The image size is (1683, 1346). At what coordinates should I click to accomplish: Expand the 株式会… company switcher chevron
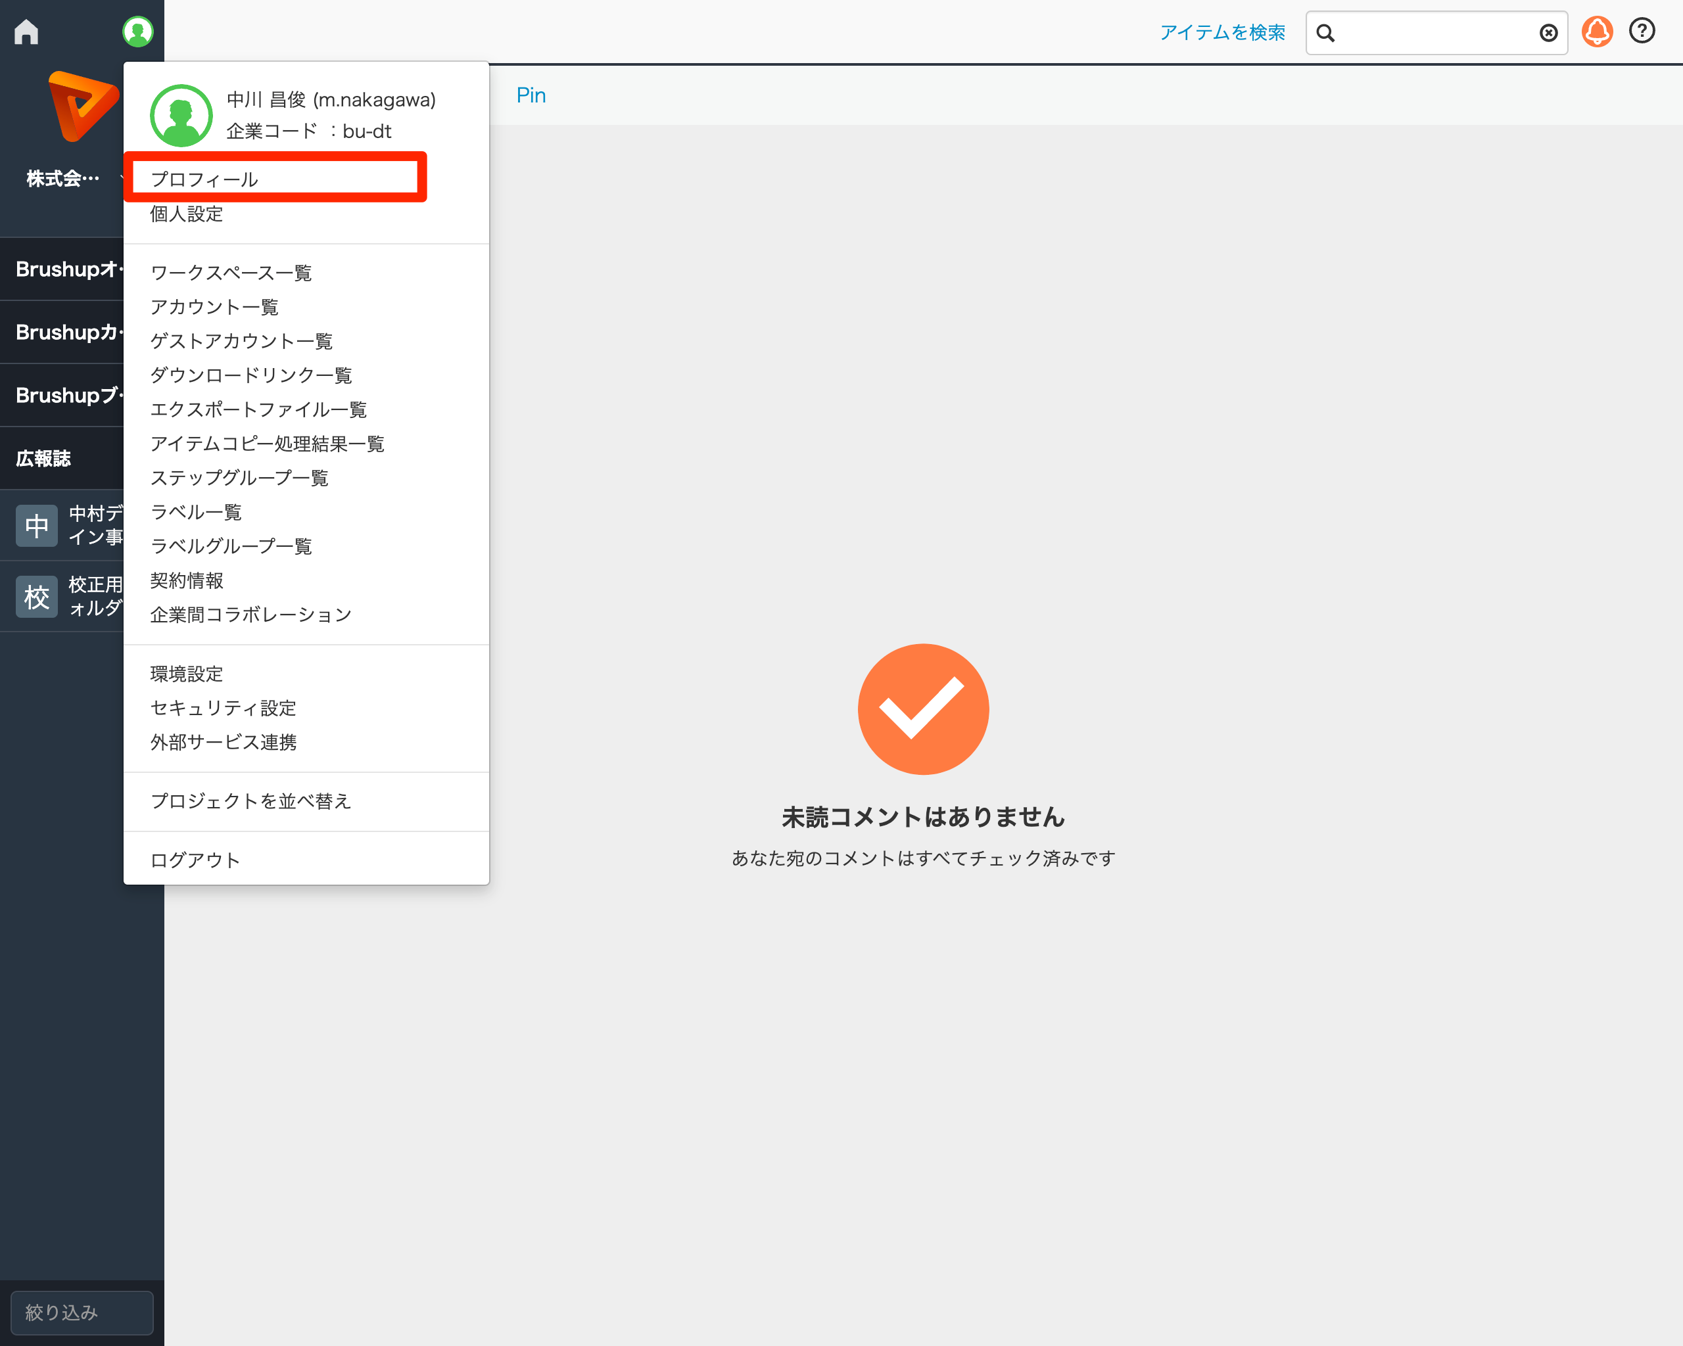coord(124,178)
